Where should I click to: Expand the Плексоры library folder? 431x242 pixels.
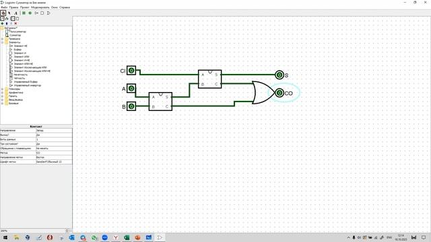[x=2, y=89]
